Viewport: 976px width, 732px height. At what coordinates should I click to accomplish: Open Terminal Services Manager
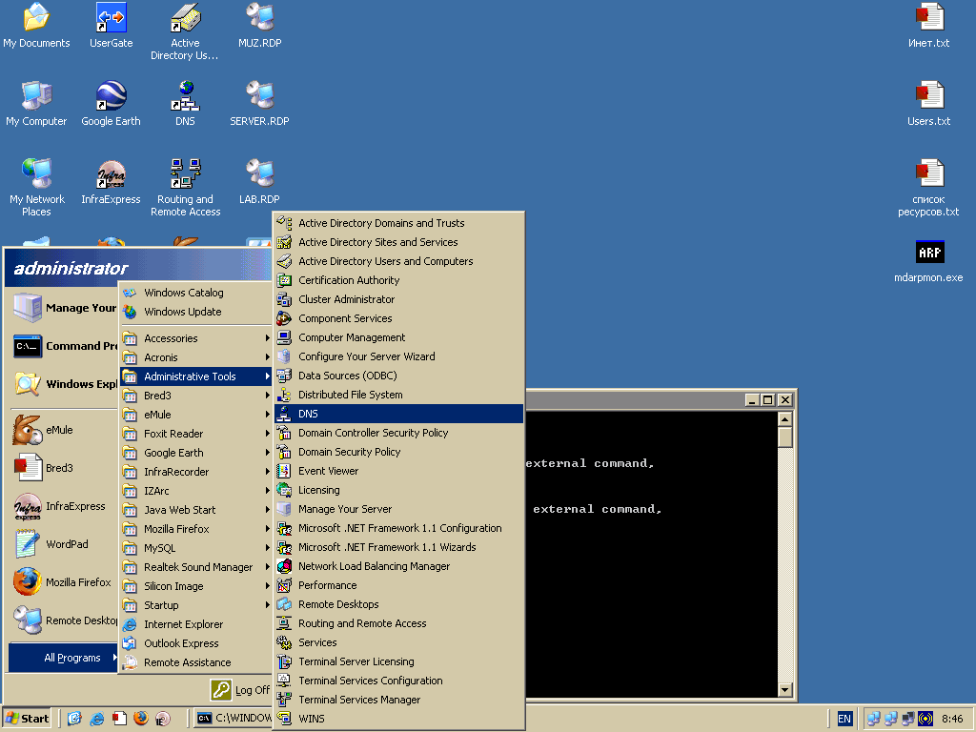click(x=399, y=700)
